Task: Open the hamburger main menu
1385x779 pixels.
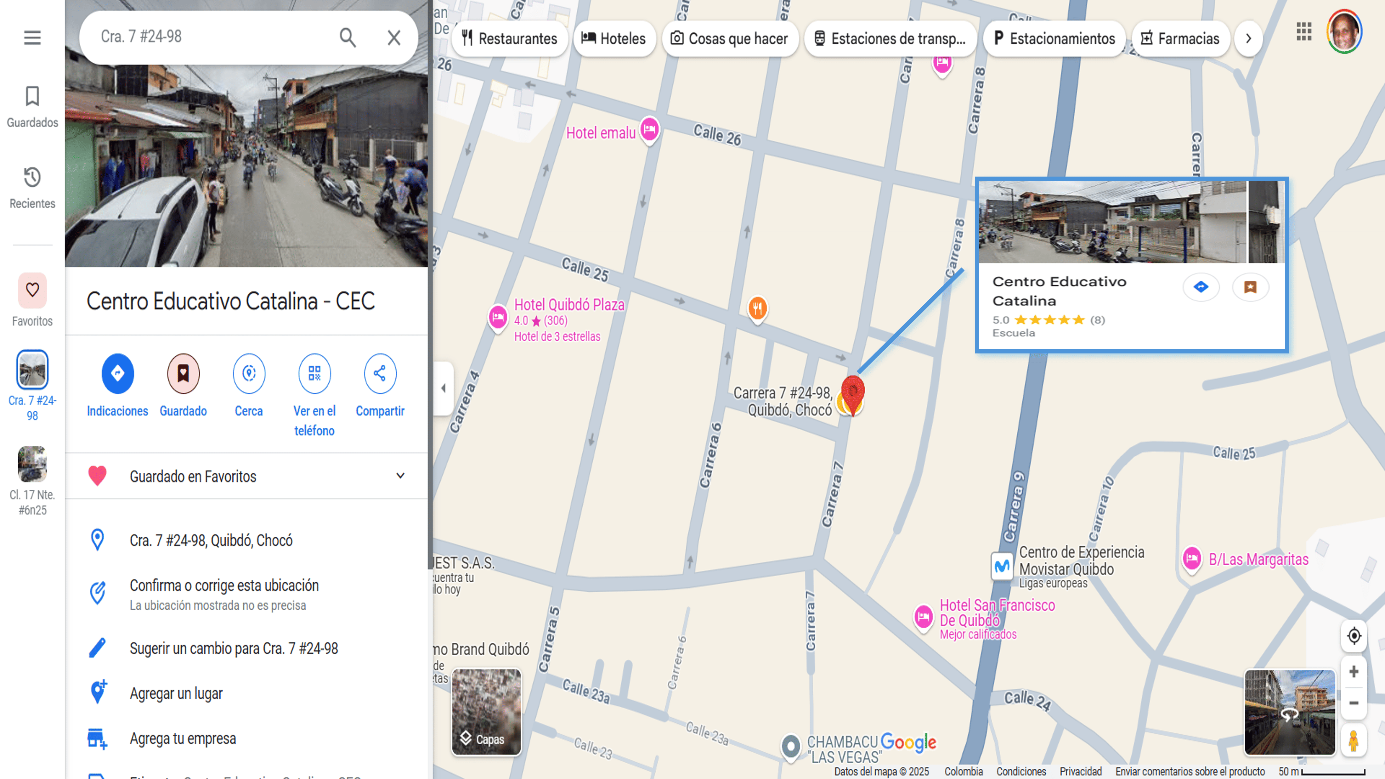Action: coord(32,38)
